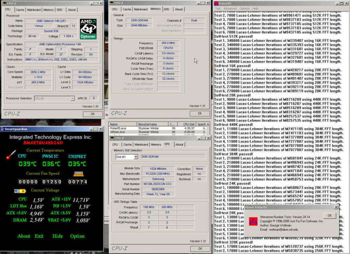Switch to Mainboard tab in CPU window
The width and height of the screenshot is (350, 254).
click(34, 10)
